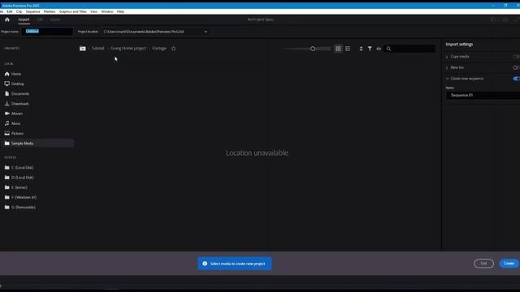Toggle the Copy media switch
Viewport: 520px width, 292px height.
pos(517,57)
